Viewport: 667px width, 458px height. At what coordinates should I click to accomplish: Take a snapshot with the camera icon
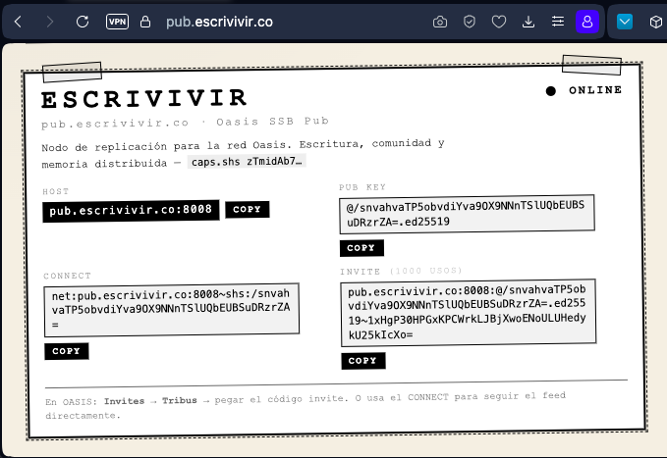tap(440, 22)
